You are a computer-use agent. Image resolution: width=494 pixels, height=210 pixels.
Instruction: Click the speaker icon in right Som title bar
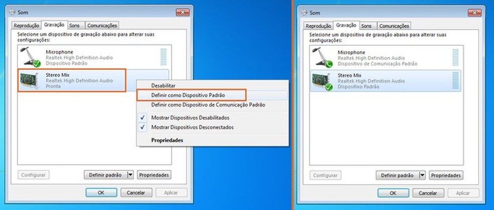[x=304, y=12]
